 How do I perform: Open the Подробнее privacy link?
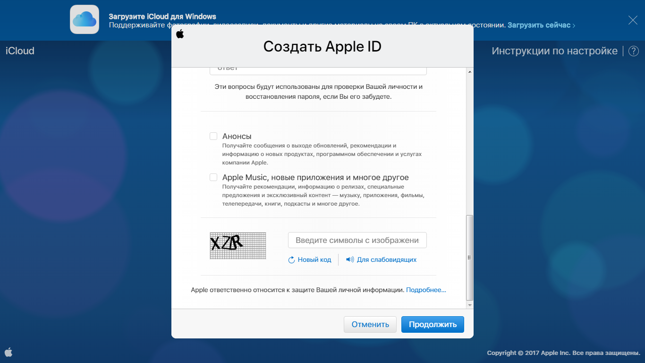point(426,290)
